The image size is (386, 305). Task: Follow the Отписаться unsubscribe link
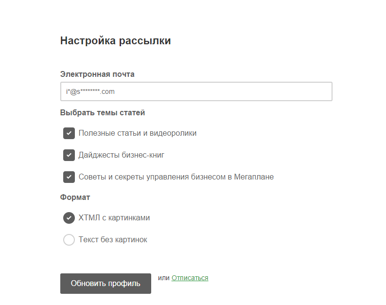pos(190,278)
